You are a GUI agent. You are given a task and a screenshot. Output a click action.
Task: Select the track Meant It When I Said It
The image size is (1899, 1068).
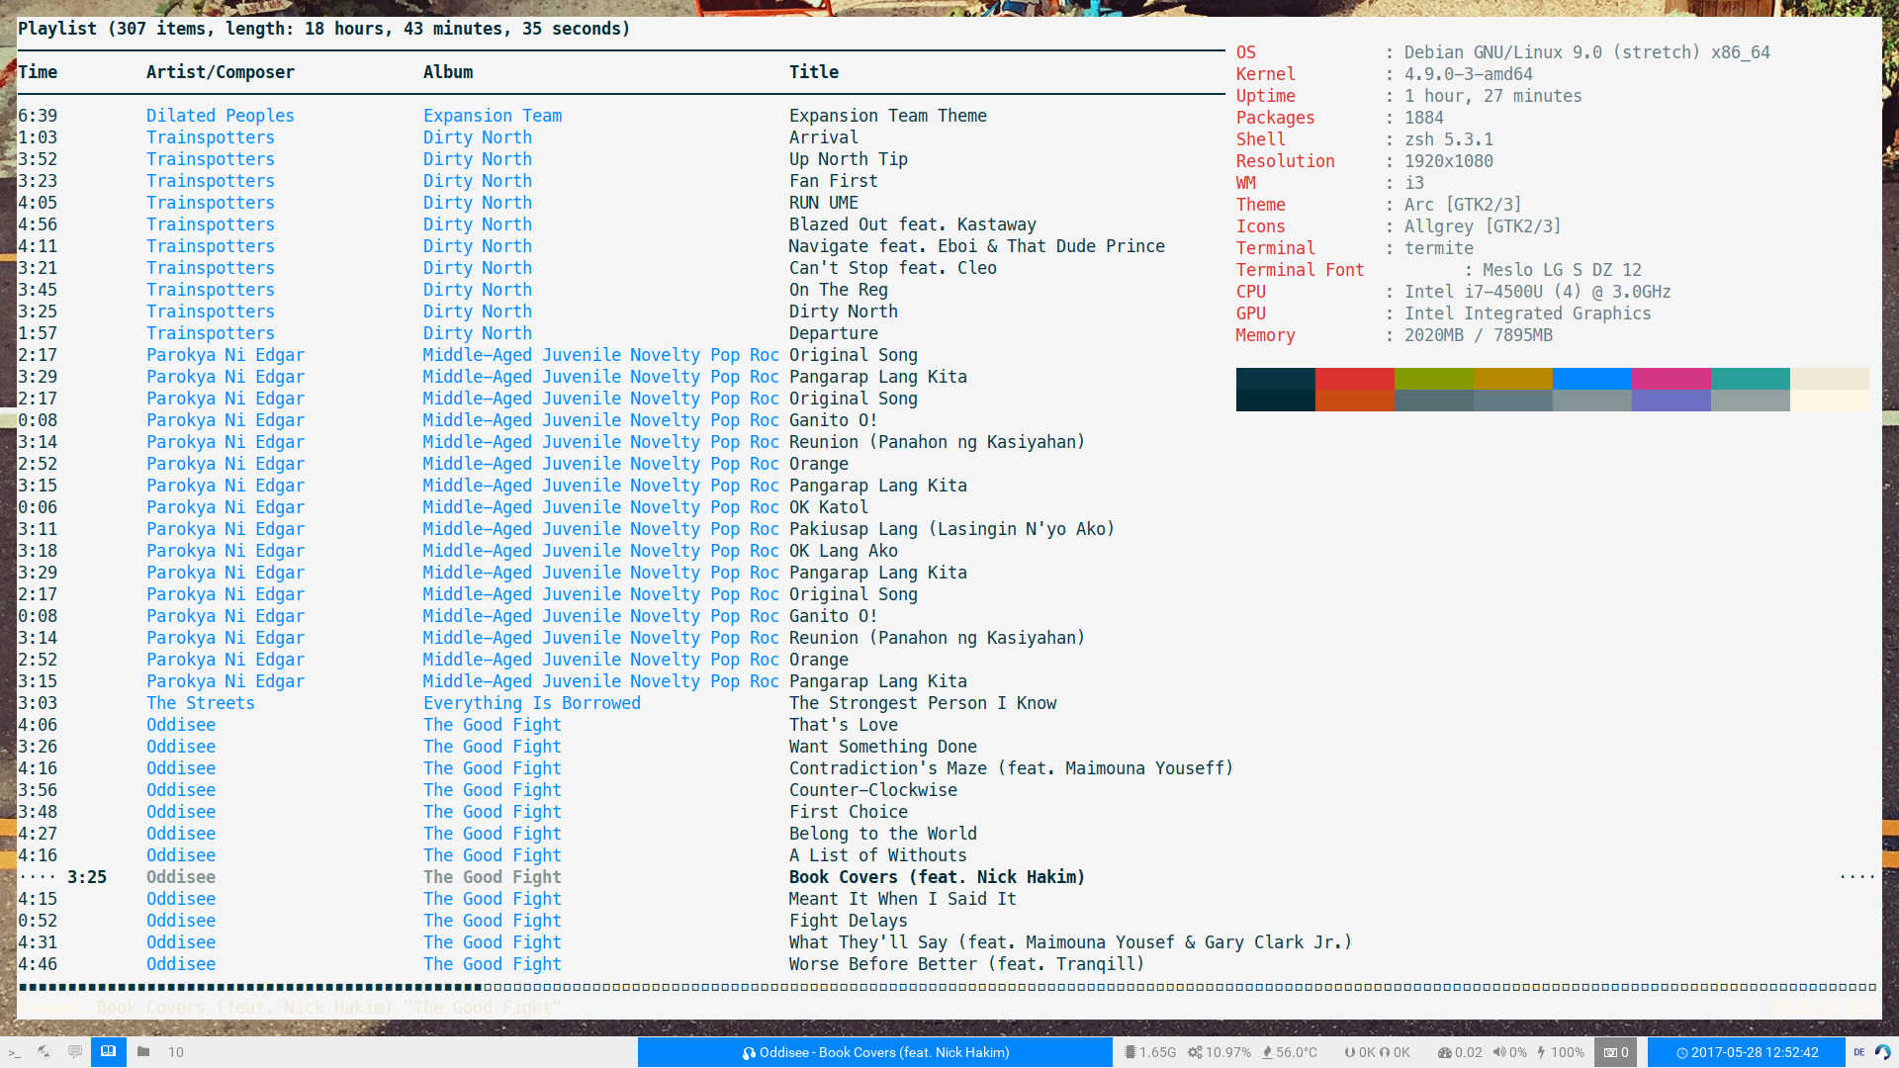pyautogui.click(x=903, y=899)
